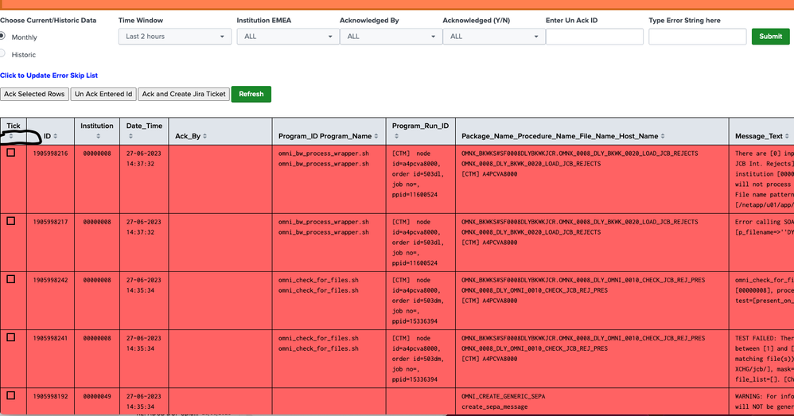Sort the Institution column using its arrow
The height and width of the screenshot is (416, 794).
click(x=97, y=136)
